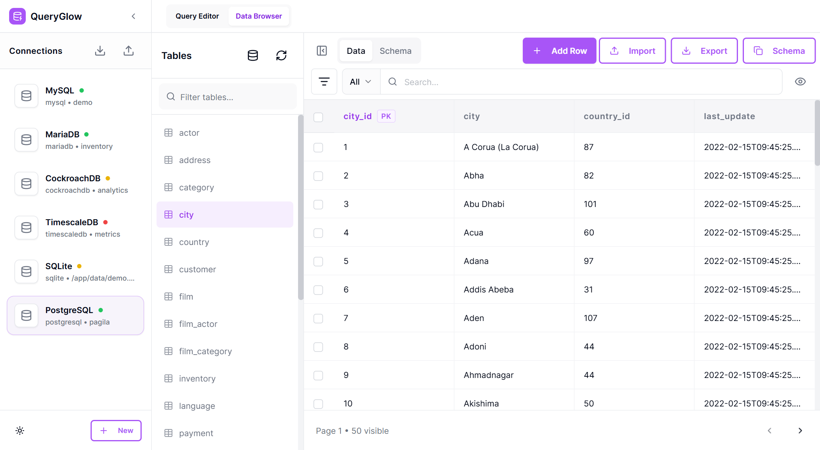
Task: Toggle column visibility with the eye icon
Action: click(800, 82)
